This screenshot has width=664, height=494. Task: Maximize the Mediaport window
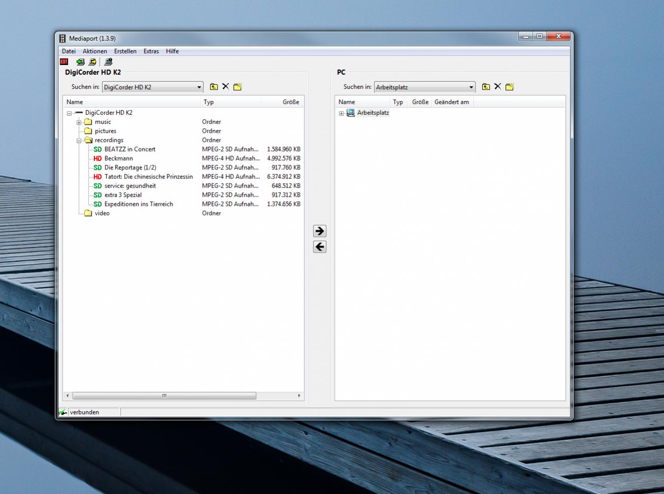pos(540,37)
